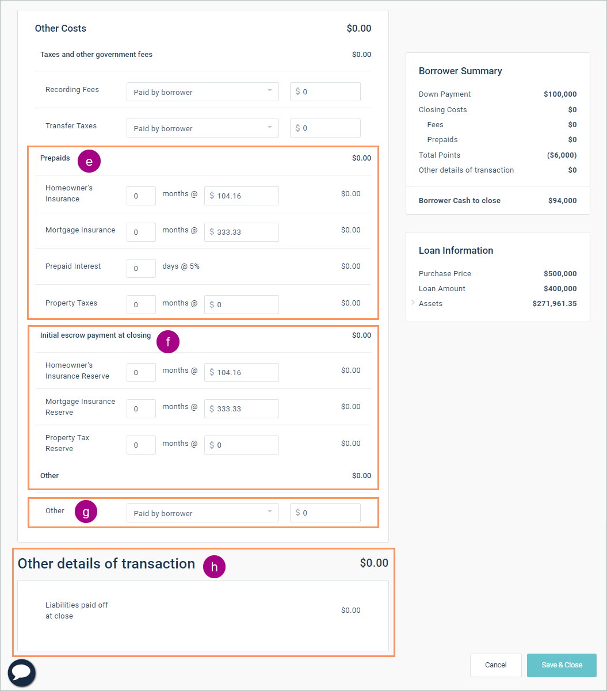This screenshot has width=607, height=691.
Task: Select Liabilities paid off at close label
Action: [x=77, y=610]
